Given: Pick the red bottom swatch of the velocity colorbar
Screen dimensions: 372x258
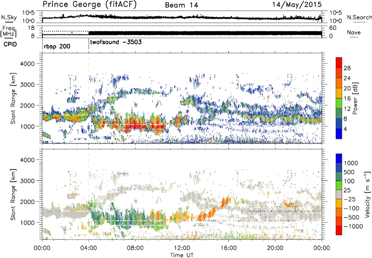Looking at the screenshot, I should pos(339,231).
